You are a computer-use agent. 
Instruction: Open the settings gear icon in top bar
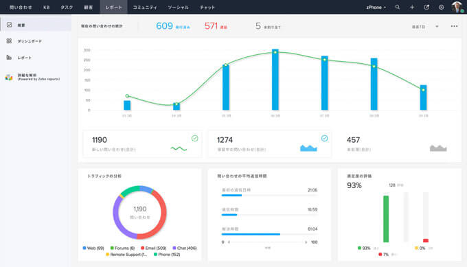441,7
